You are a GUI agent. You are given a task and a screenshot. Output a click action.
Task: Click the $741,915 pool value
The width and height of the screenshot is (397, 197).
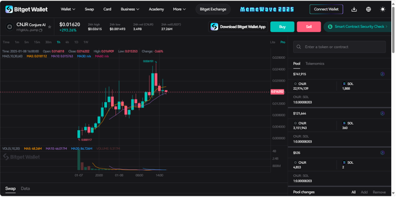point(300,74)
